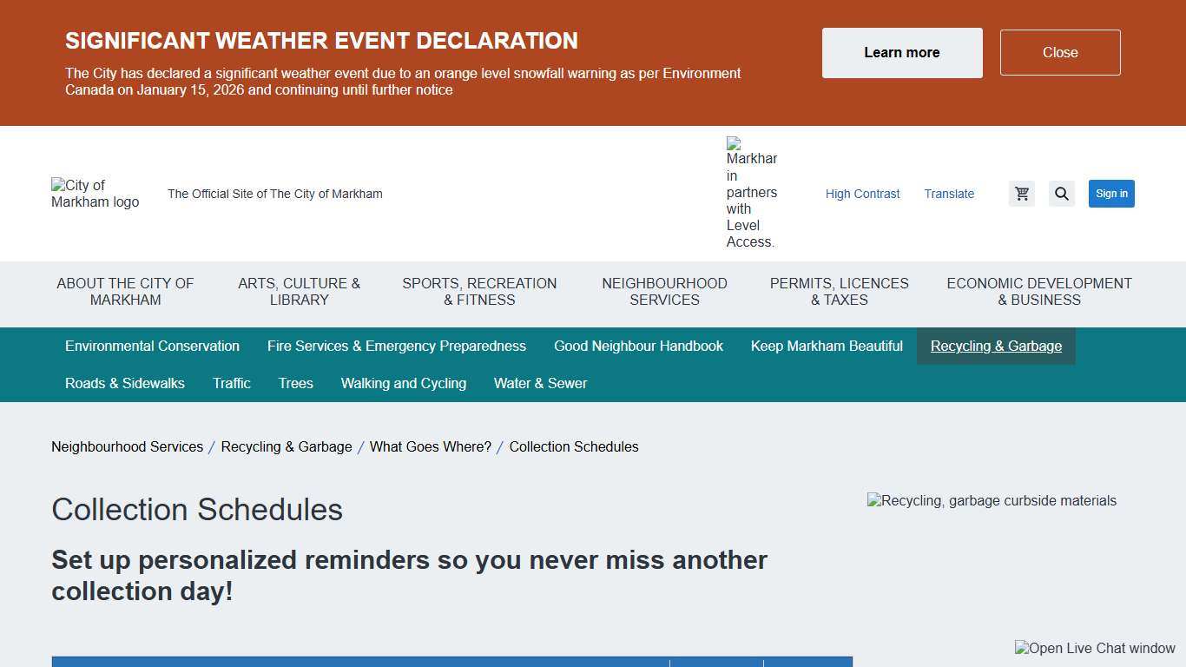Image resolution: width=1186 pixels, height=667 pixels.
Task: Click the Level Access partnership badge
Action: click(x=750, y=193)
